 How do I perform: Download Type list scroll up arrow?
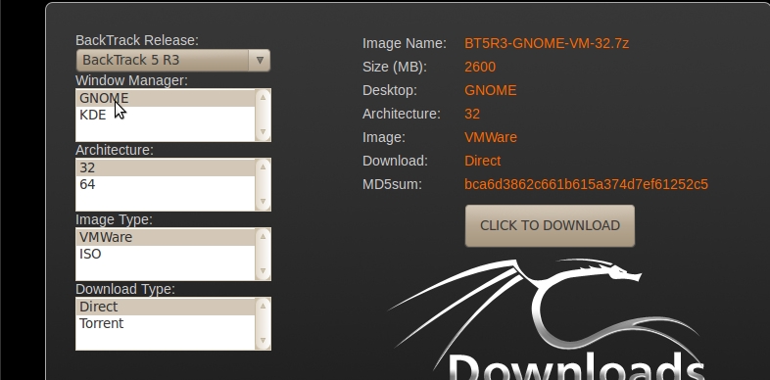click(x=264, y=306)
